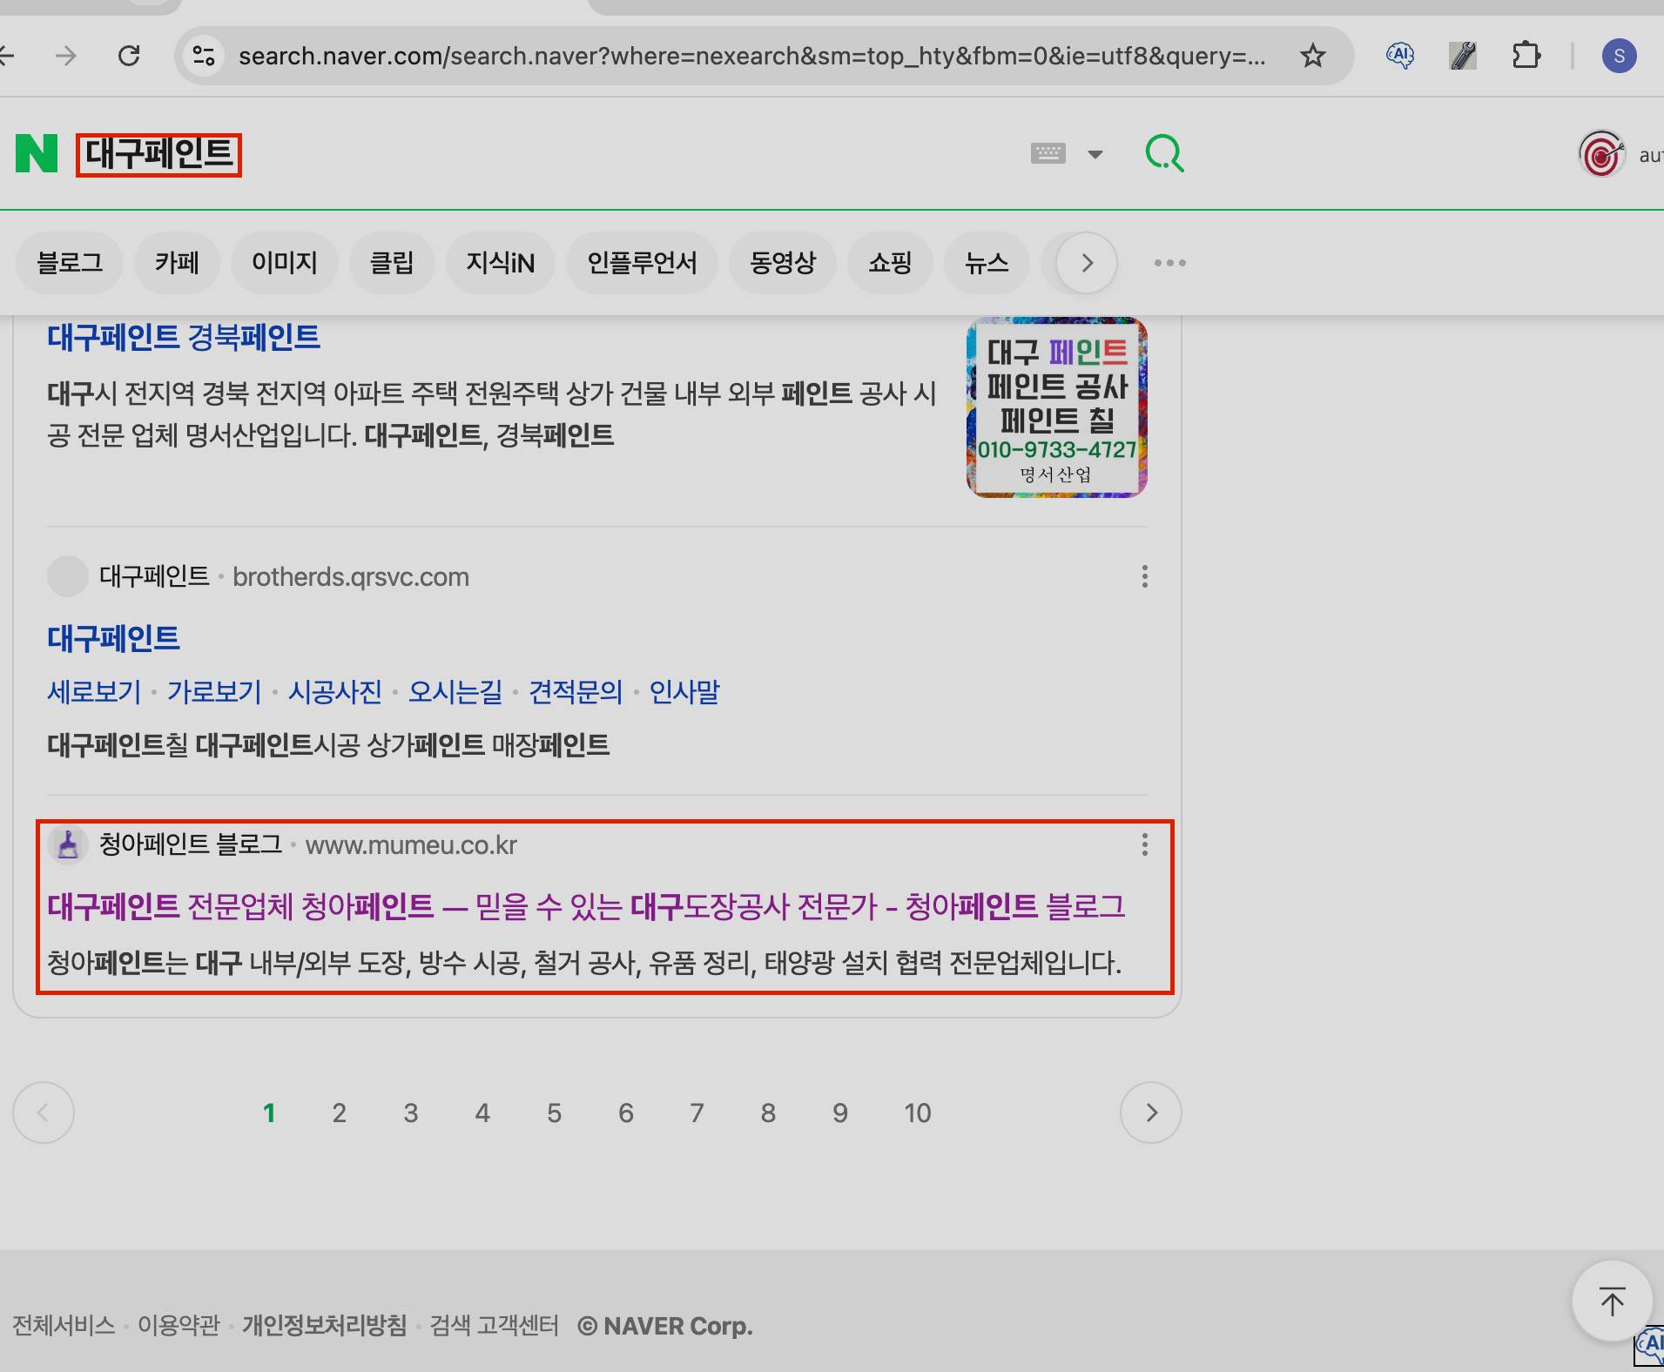This screenshot has height=1372, width=1664.
Task: Expand the keyboard options dropdown arrow
Action: pos(1095,155)
